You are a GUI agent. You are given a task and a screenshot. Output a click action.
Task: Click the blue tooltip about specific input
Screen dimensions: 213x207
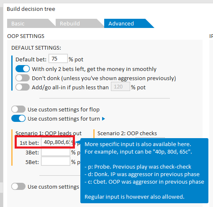pos(144,171)
